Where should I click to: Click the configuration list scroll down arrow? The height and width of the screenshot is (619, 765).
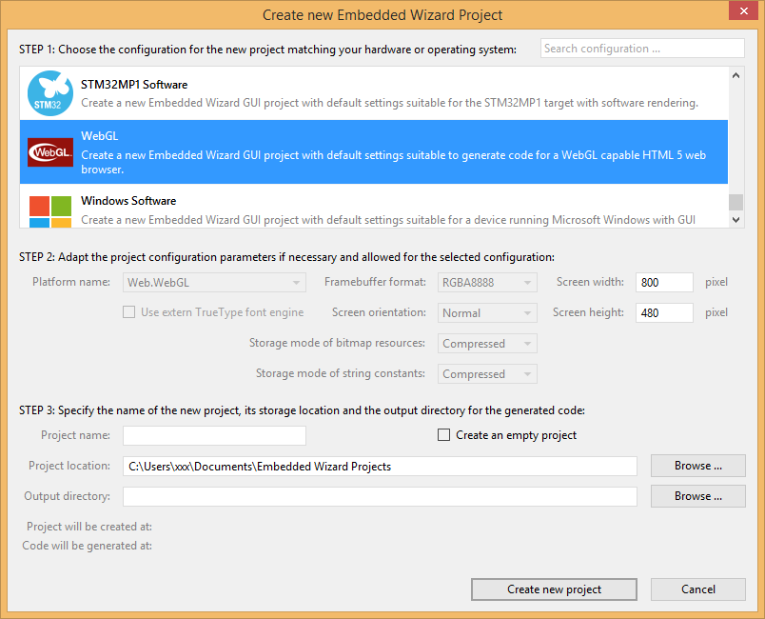click(x=736, y=219)
